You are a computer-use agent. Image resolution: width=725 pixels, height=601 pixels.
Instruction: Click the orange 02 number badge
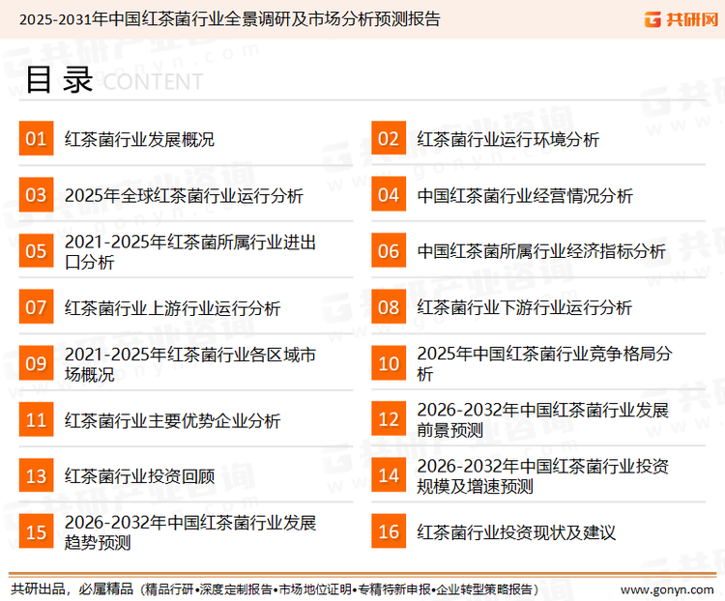389,139
